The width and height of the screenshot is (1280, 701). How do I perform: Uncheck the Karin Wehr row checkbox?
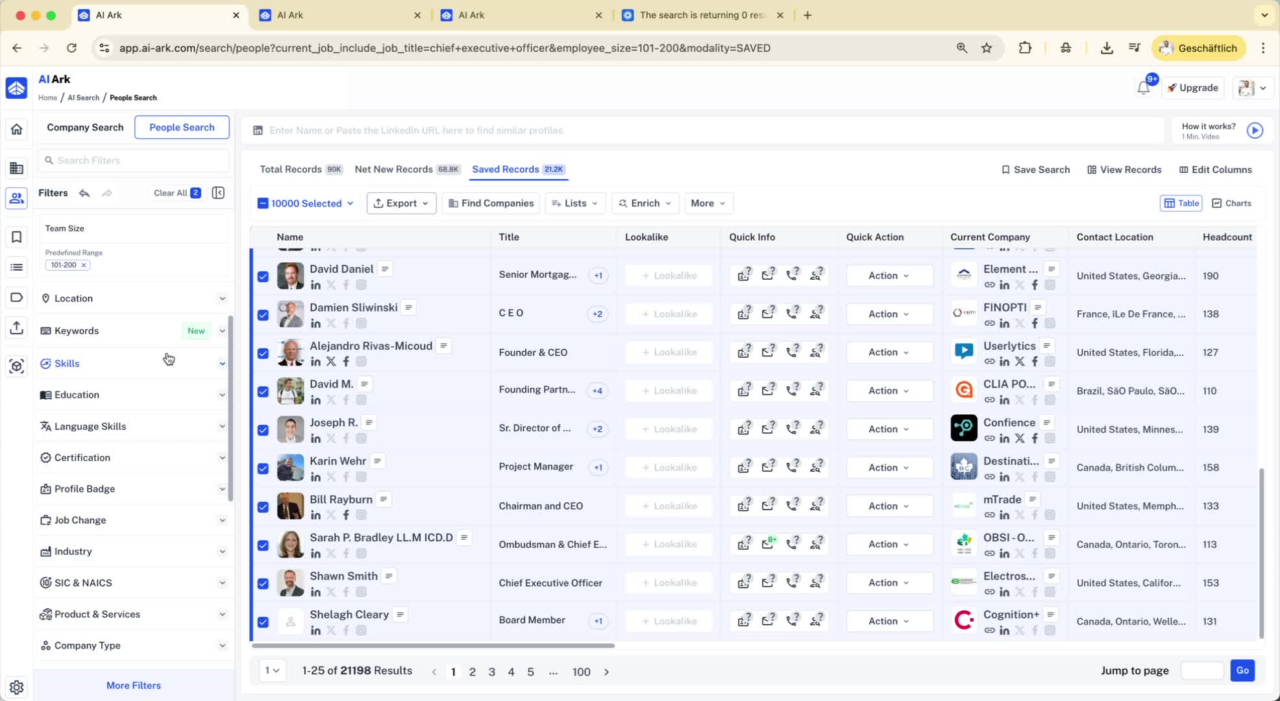tap(263, 468)
